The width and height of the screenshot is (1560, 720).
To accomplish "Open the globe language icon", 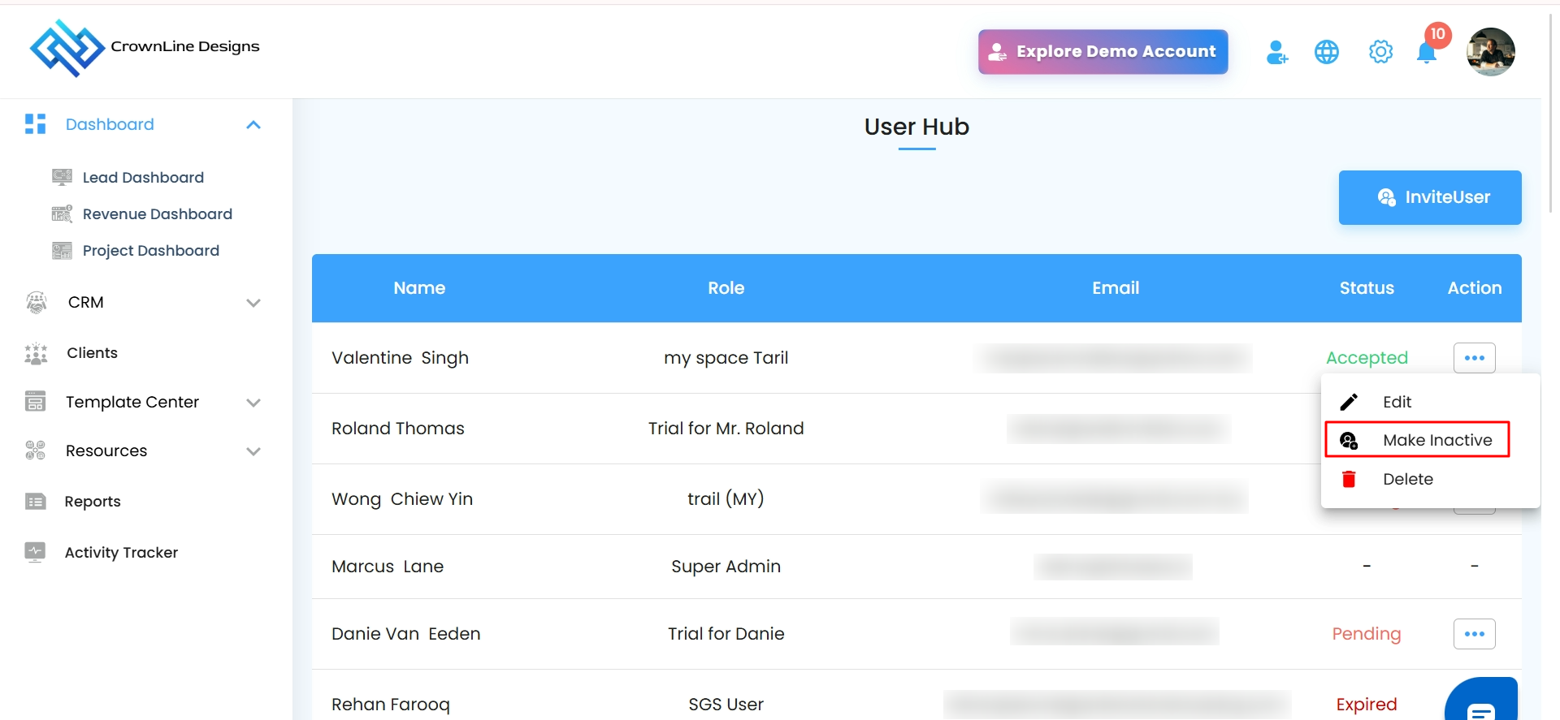I will (x=1327, y=52).
